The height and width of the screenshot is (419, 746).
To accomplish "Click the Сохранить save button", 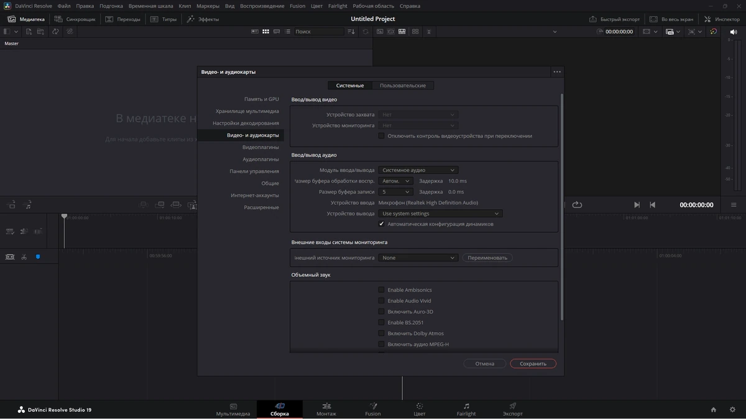I will 533,364.
